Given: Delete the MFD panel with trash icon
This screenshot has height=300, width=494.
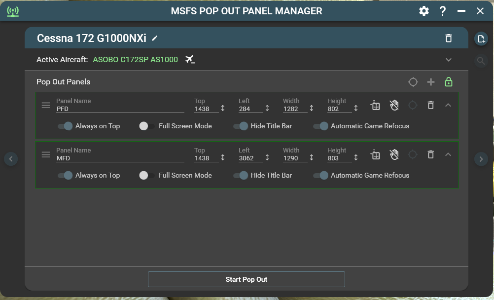Looking at the screenshot, I should tap(430, 154).
